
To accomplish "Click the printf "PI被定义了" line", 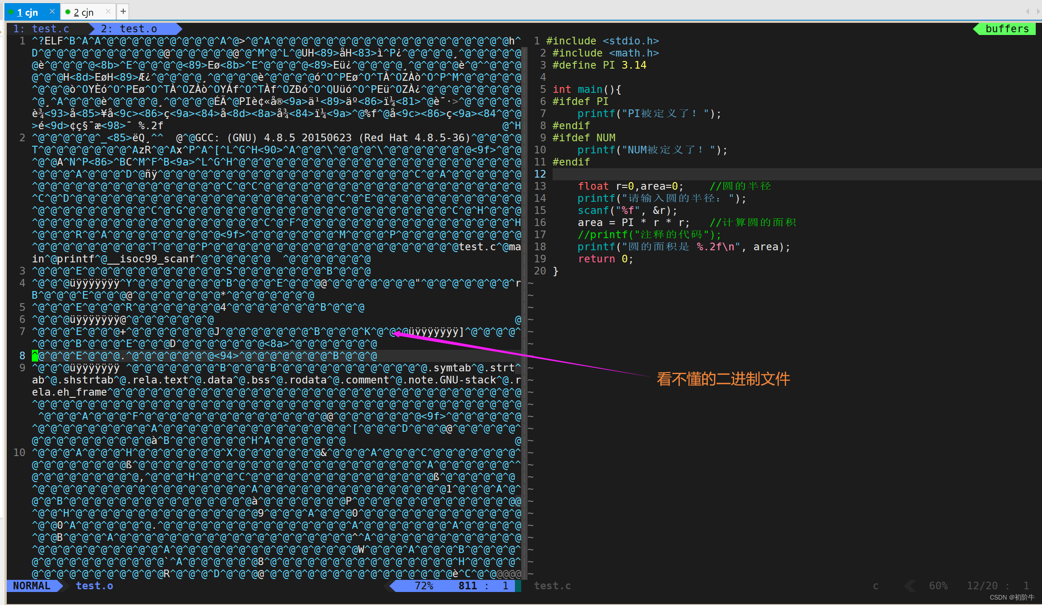I will (x=649, y=113).
